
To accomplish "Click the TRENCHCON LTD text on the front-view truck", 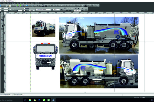I will (x=45, y=56).
